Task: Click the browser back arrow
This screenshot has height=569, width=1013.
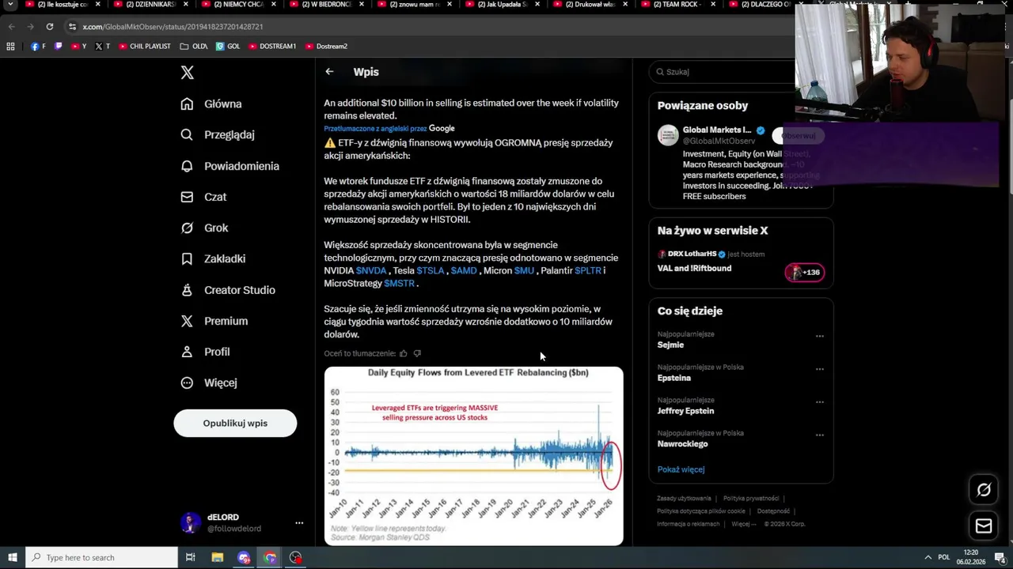Action: click(x=12, y=27)
